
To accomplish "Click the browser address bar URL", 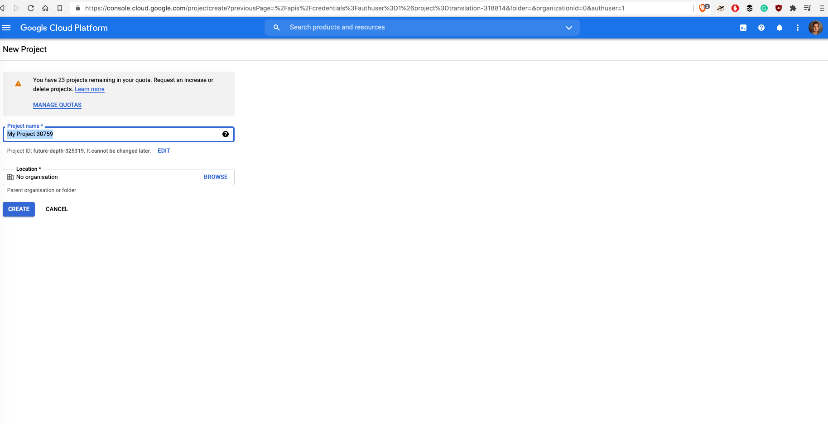I will 355,8.
